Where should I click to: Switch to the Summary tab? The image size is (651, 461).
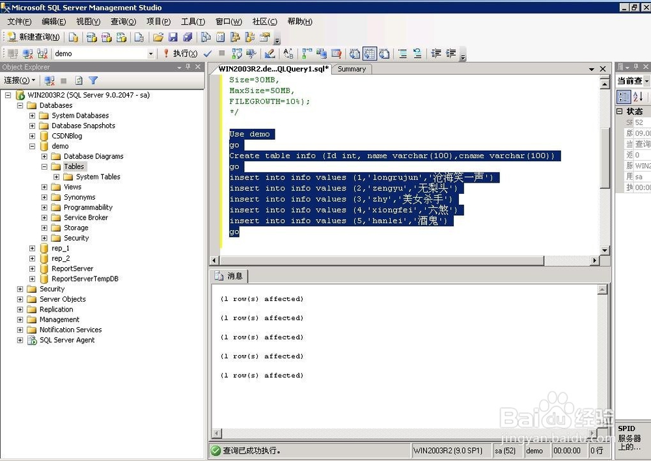click(x=352, y=69)
